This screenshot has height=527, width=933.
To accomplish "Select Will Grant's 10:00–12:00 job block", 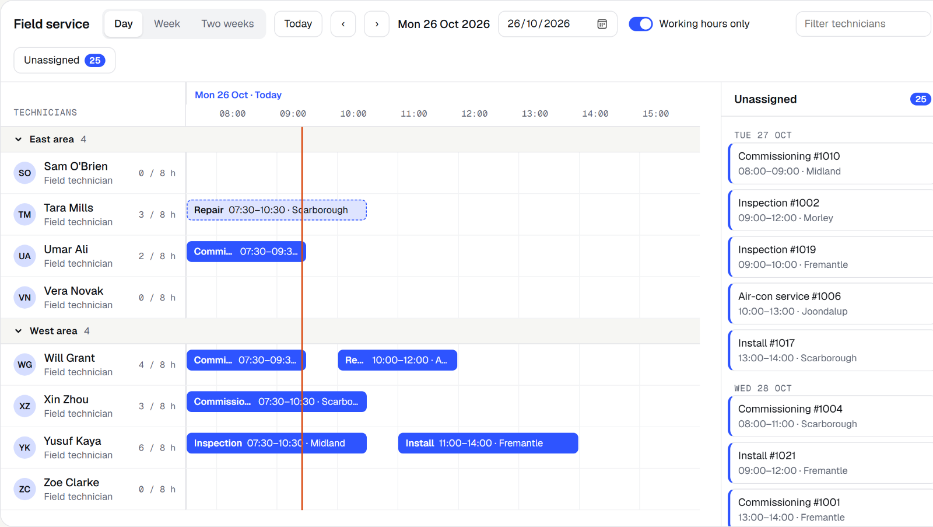I will coord(397,360).
